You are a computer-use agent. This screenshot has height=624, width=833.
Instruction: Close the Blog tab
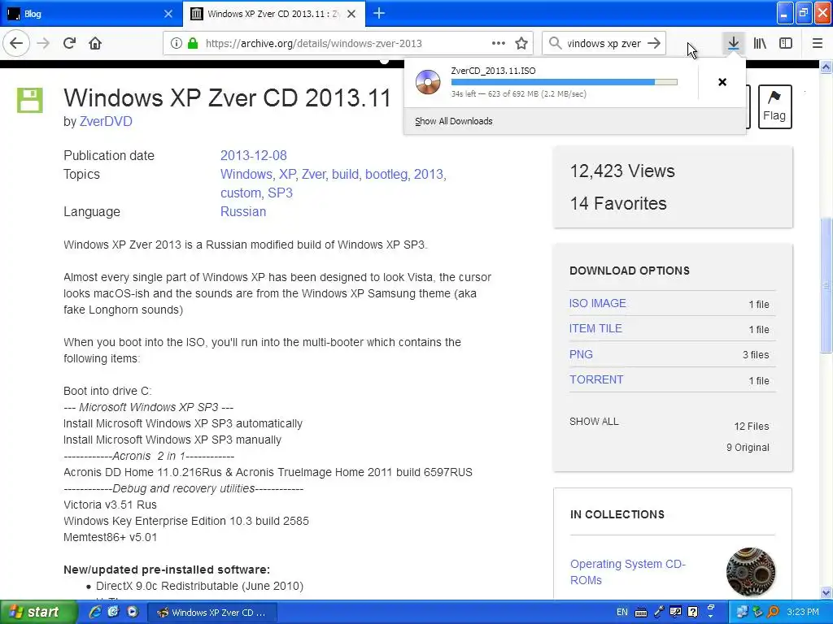tap(168, 14)
